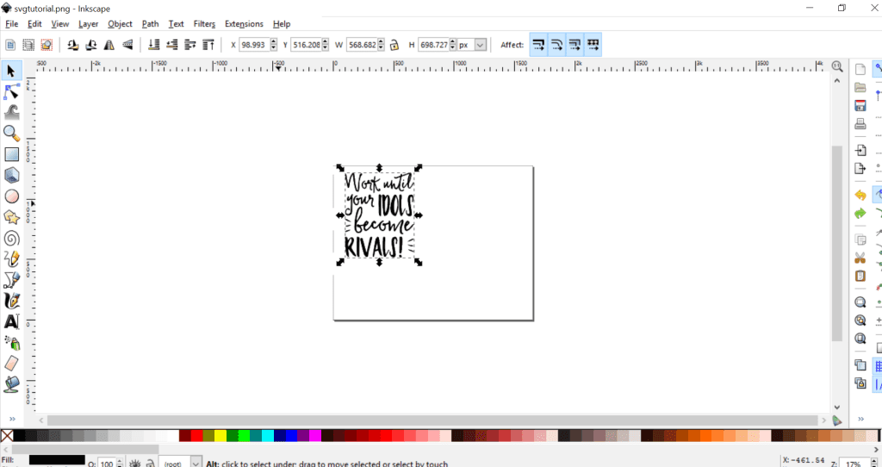Select the Node edit tool

point(11,91)
